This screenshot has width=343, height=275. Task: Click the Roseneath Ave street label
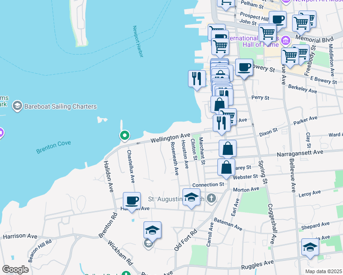point(174,158)
